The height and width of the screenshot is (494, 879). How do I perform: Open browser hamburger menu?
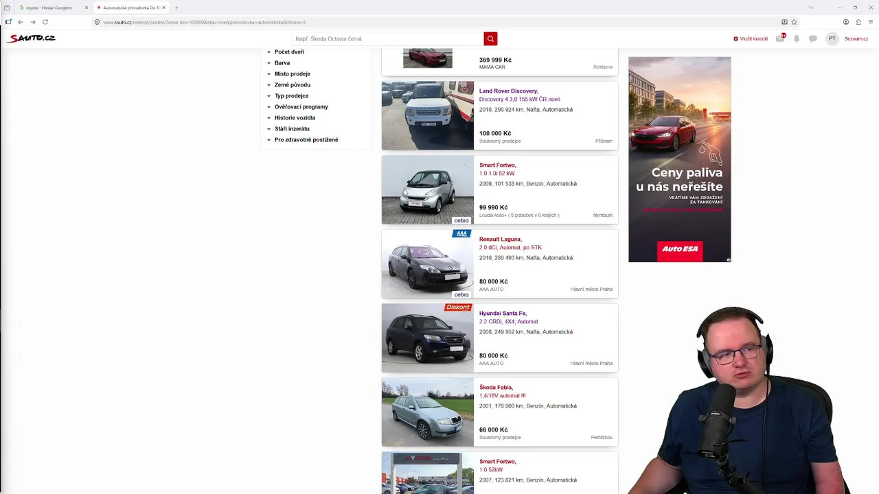[x=870, y=22]
